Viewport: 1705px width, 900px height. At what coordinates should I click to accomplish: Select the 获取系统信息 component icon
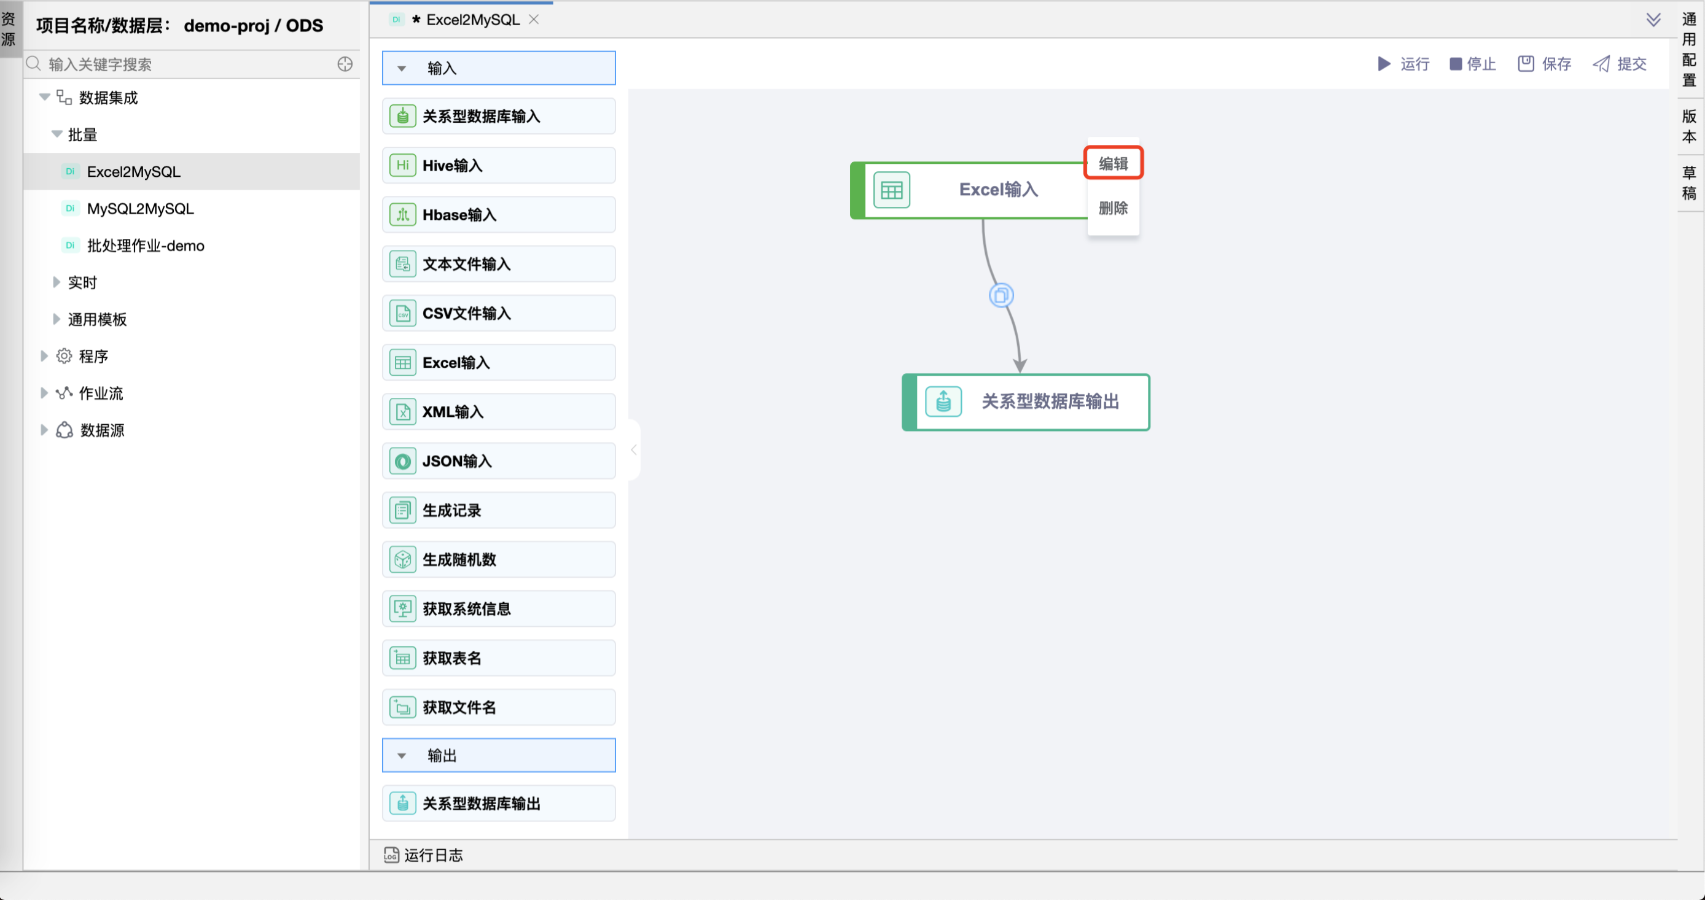pyautogui.click(x=402, y=608)
